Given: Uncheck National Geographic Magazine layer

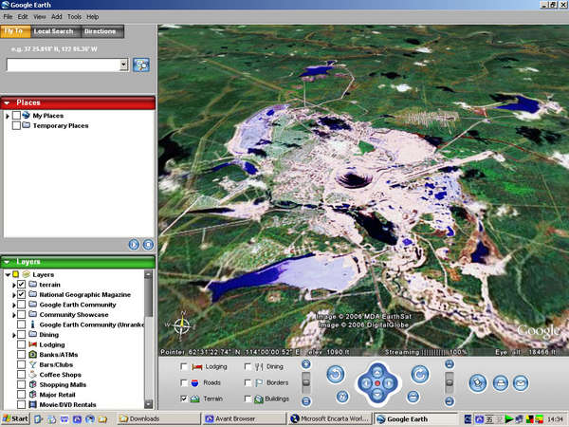Looking at the screenshot, I should pyautogui.click(x=22, y=294).
